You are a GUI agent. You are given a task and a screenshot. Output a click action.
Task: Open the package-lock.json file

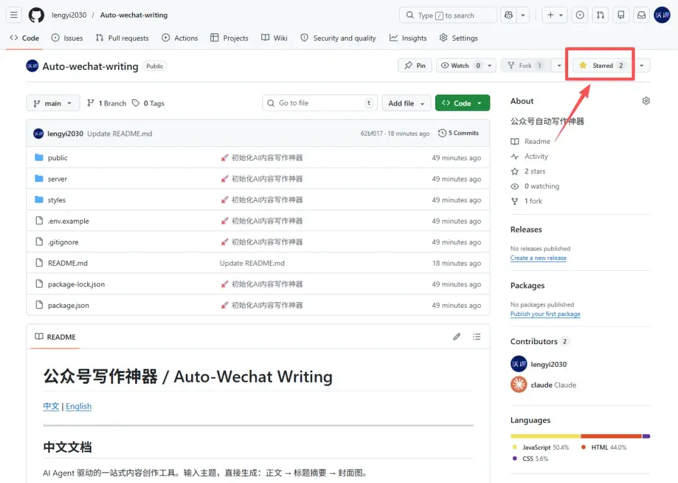pyautogui.click(x=76, y=285)
